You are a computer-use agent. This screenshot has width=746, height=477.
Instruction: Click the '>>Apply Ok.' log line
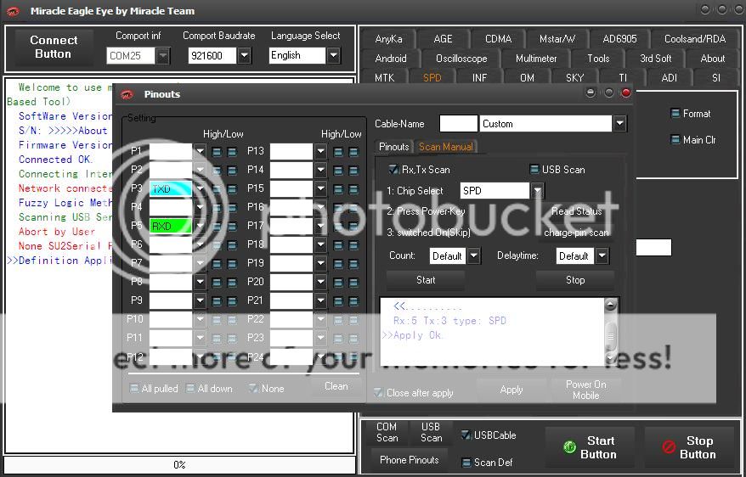(411, 335)
